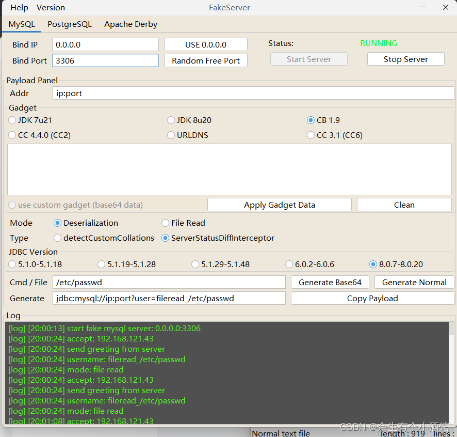Image resolution: width=457 pixels, height=437 pixels.
Task: Click Apply Gadget Data button
Action: pos(280,205)
